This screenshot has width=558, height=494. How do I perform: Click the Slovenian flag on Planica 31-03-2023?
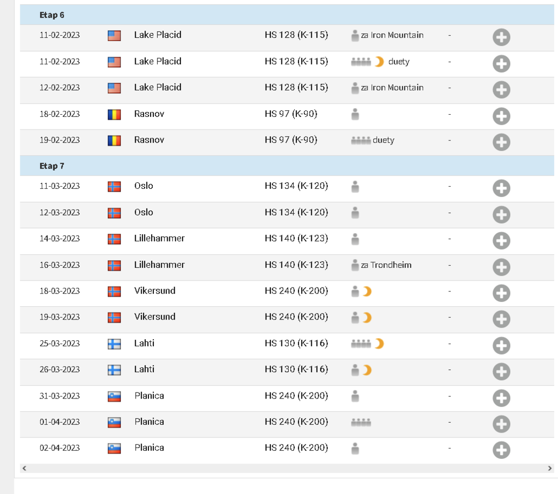click(114, 396)
